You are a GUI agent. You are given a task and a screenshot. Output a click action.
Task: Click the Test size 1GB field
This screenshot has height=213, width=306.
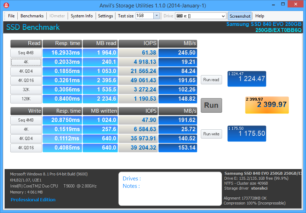click(144, 16)
